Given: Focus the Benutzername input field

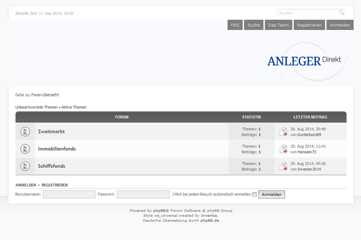Looking at the screenshot, I should click(x=69, y=195).
